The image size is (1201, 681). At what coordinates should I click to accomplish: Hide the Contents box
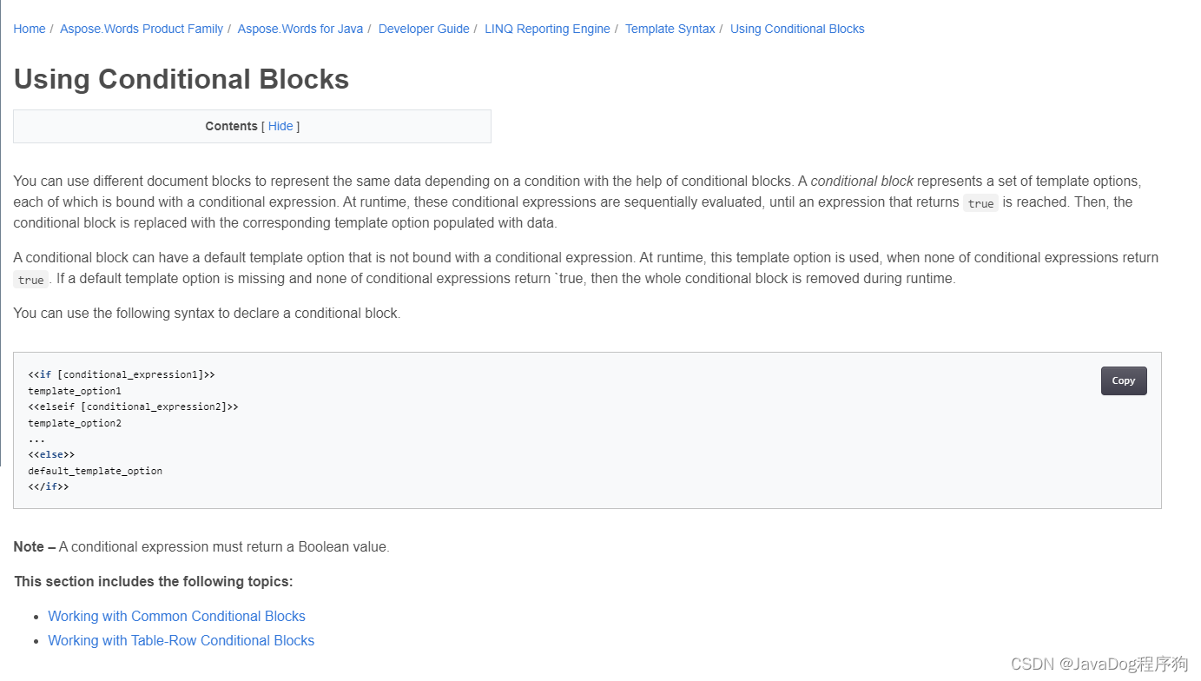(280, 126)
